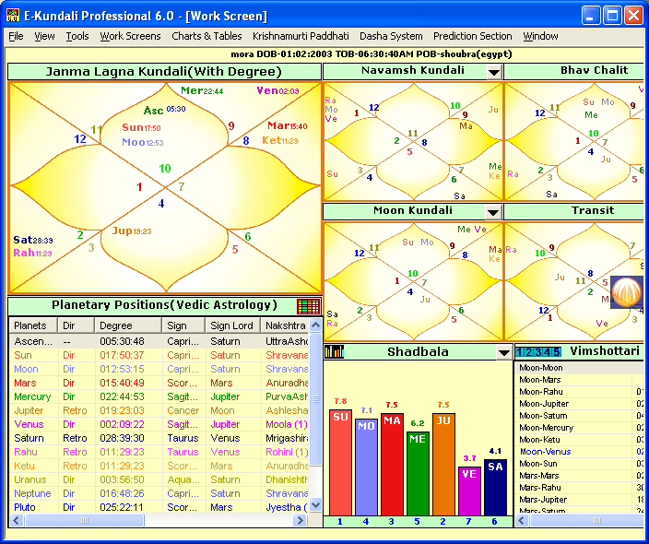Click the lavender MO bar in Shadbala

click(366, 467)
